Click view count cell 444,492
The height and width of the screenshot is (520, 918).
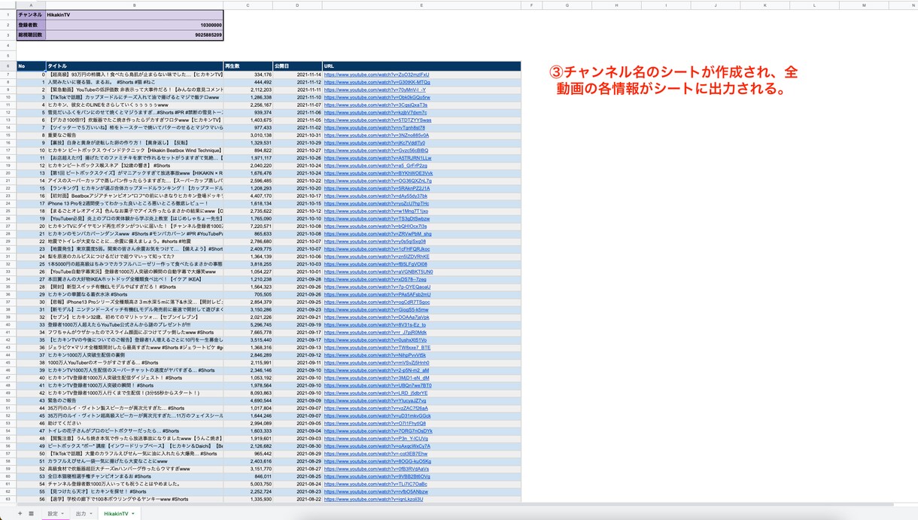pos(248,83)
